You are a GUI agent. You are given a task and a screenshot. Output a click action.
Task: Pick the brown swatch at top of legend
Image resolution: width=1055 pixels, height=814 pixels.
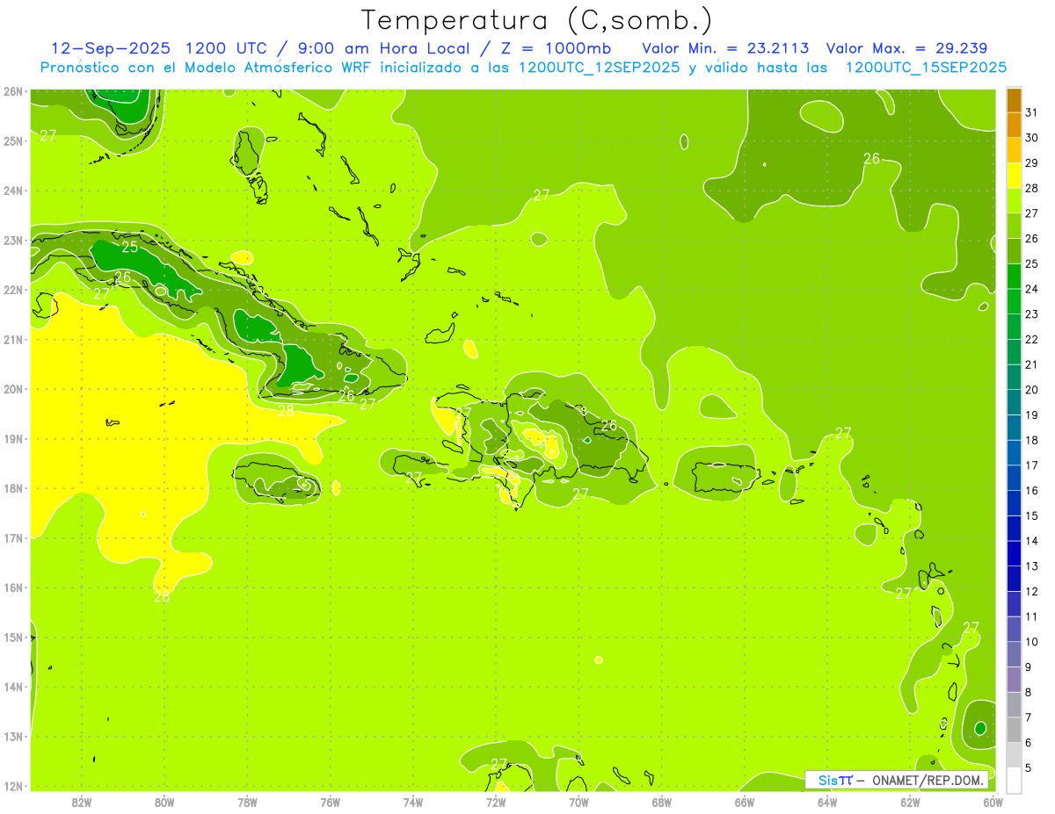[1014, 100]
